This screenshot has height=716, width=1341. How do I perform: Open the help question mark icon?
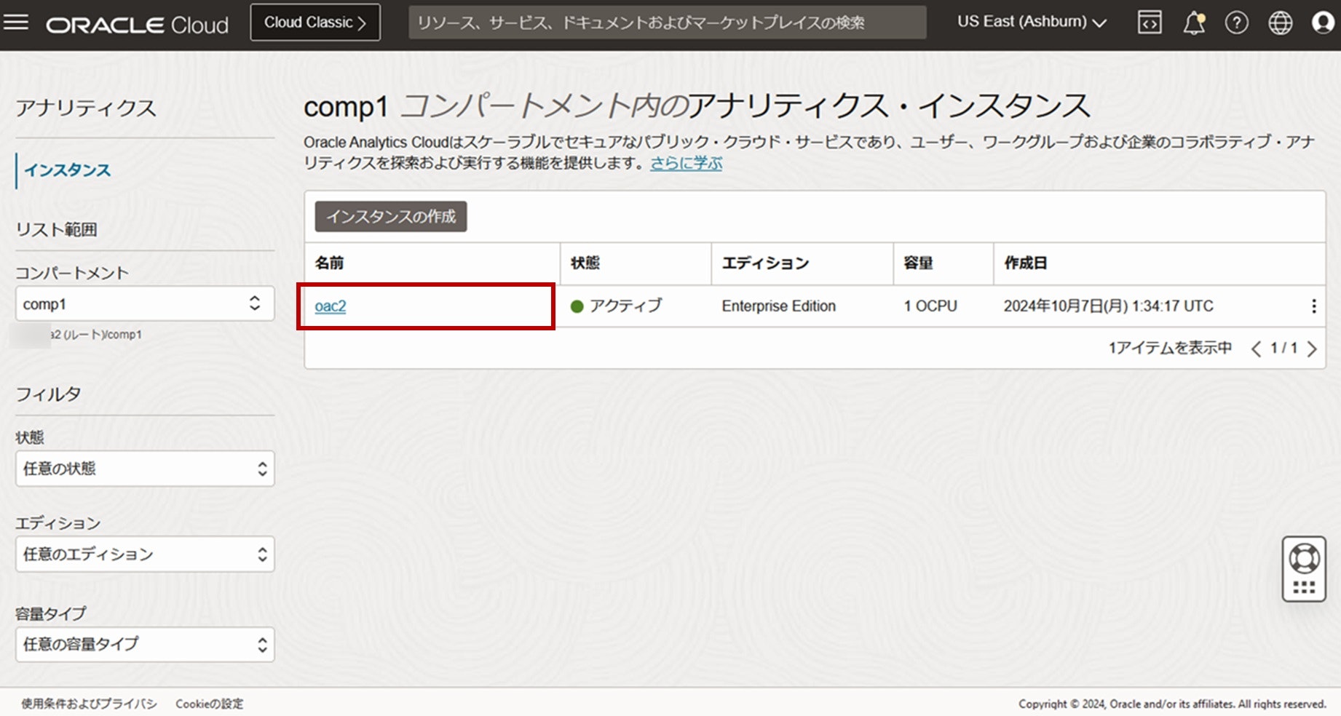(1236, 23)
